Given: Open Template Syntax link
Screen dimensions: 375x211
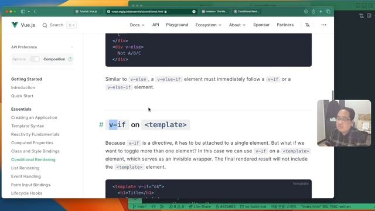Looking at the screenshot, I should point(28,126).
